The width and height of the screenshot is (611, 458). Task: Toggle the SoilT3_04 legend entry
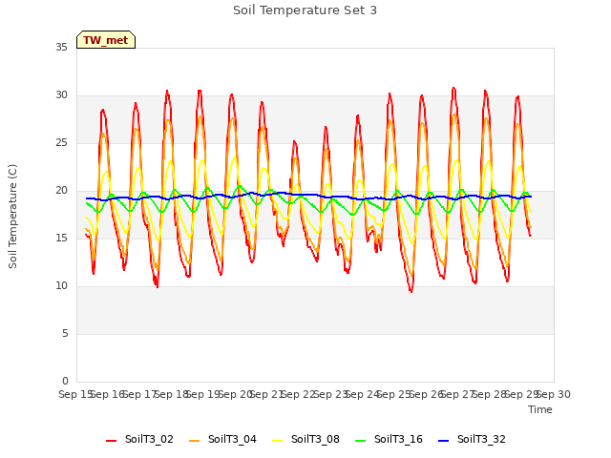tap(222, 439)
